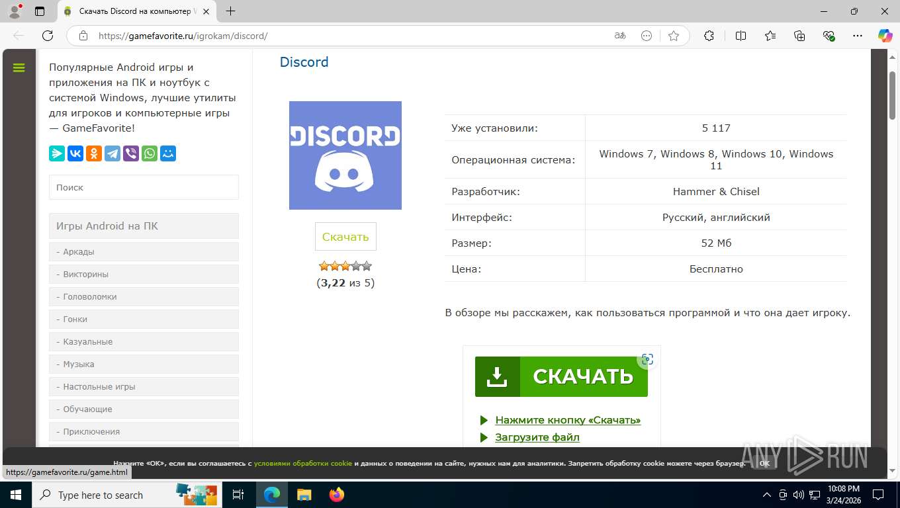Open the условиями обработки cookie link
This screenshot has width=900, height=508.
pyautogui.click(x=303, y=464)
